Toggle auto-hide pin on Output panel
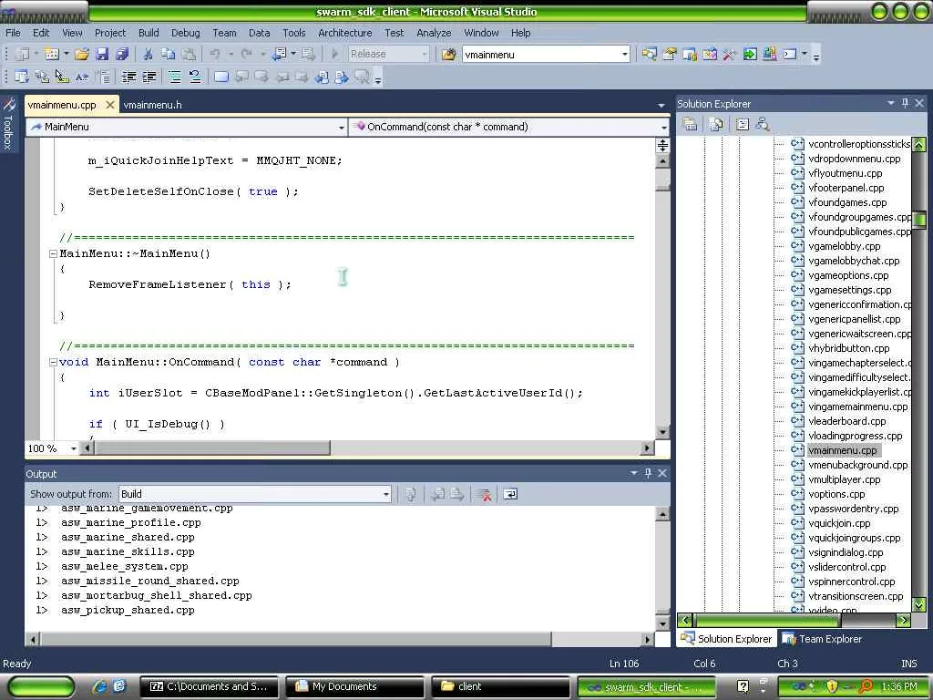Image resolution: width=933 pixels, height=700 pixels. point(648,473)
